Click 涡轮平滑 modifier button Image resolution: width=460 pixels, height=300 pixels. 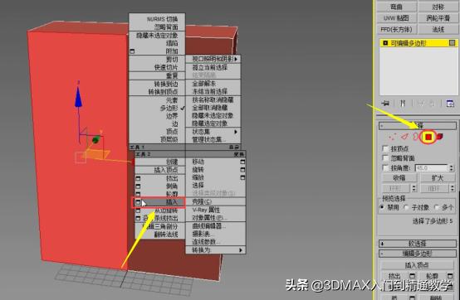click(x=438, y=18)
